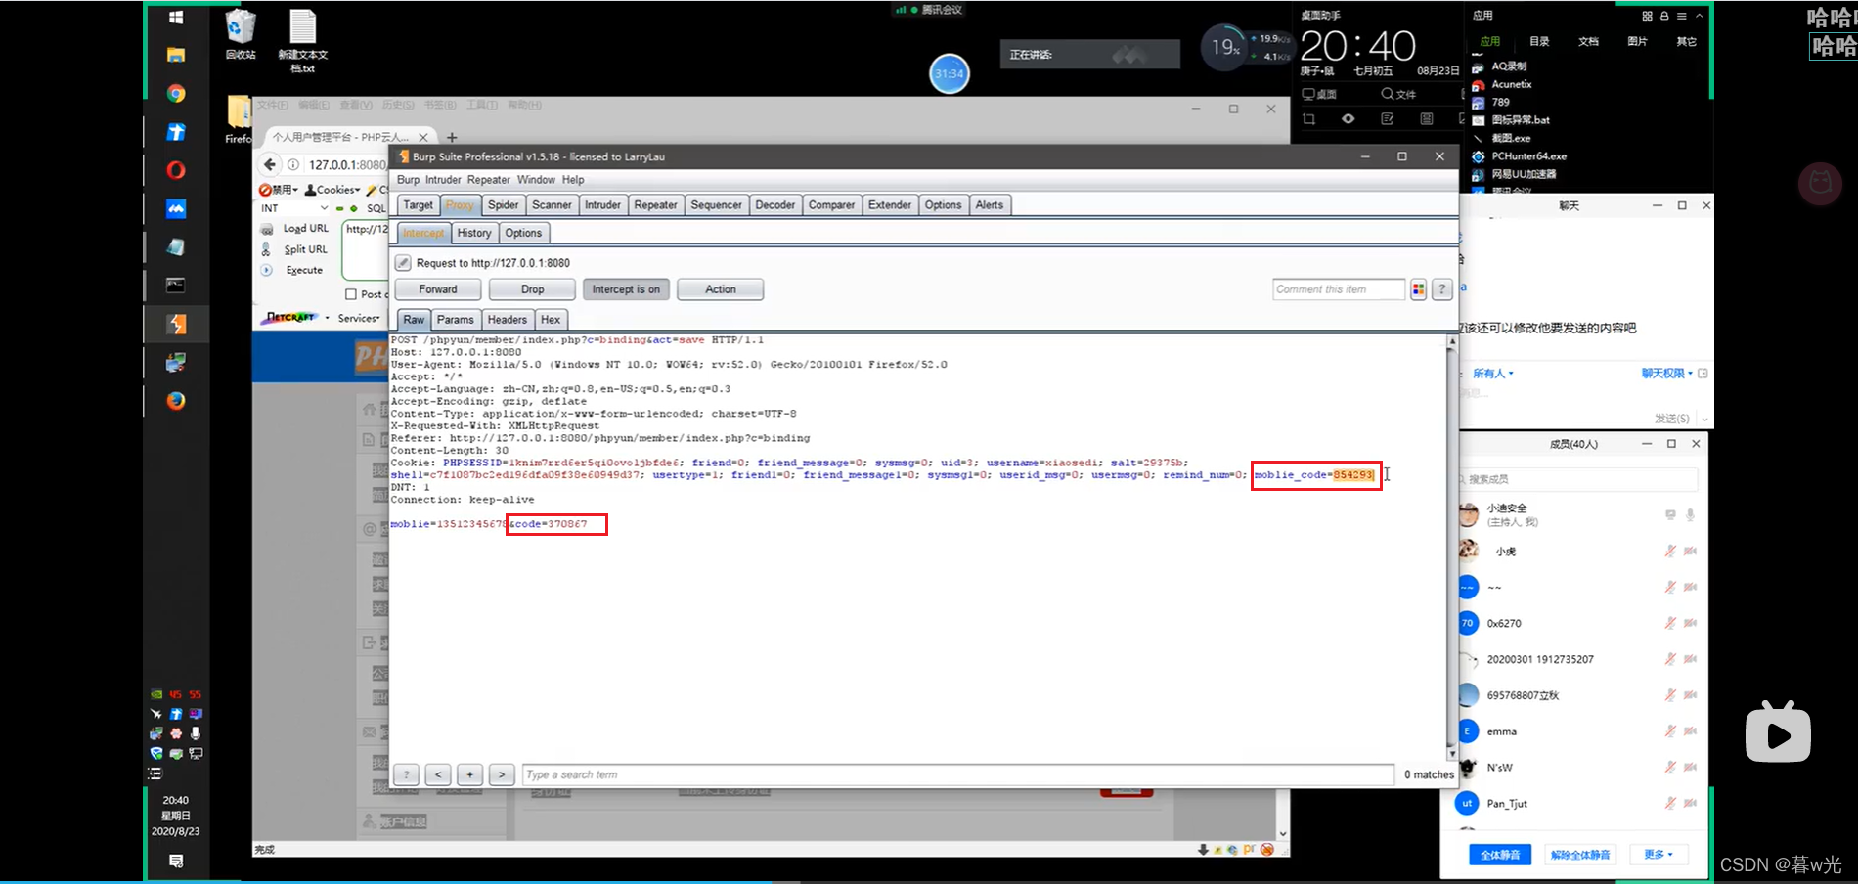
Task: Go to previous search match '<' button
Action: click(438, 774)
